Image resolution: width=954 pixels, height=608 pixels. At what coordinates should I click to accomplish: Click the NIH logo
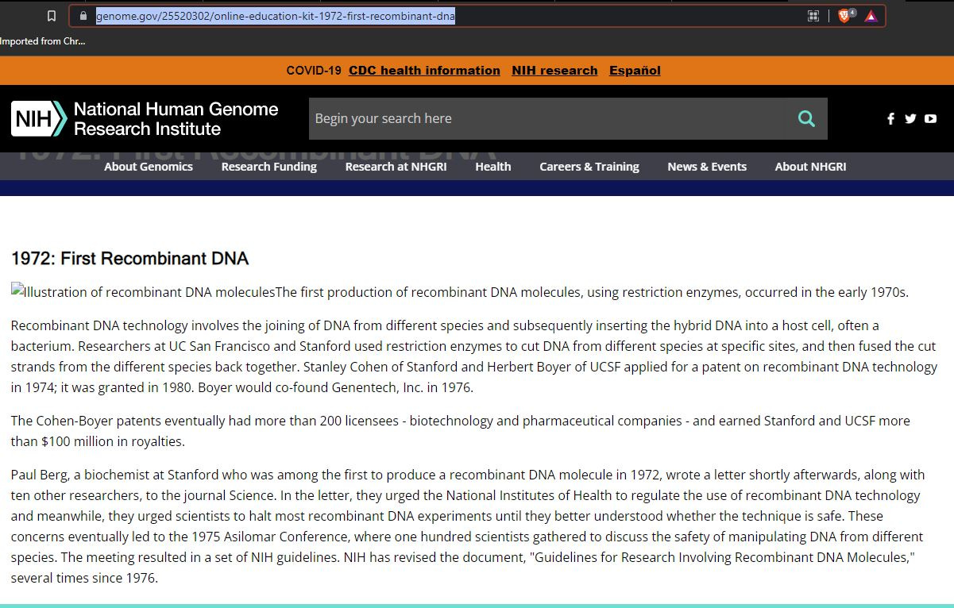click(x=39, y=119)
